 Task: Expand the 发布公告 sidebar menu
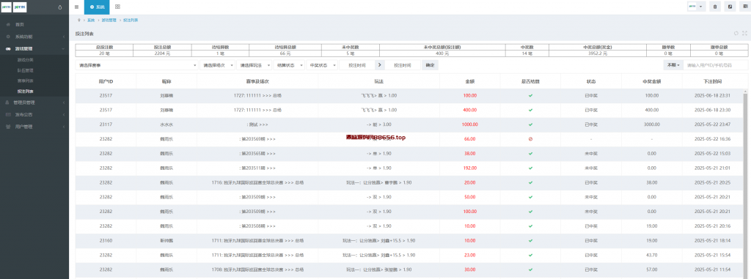34,115
